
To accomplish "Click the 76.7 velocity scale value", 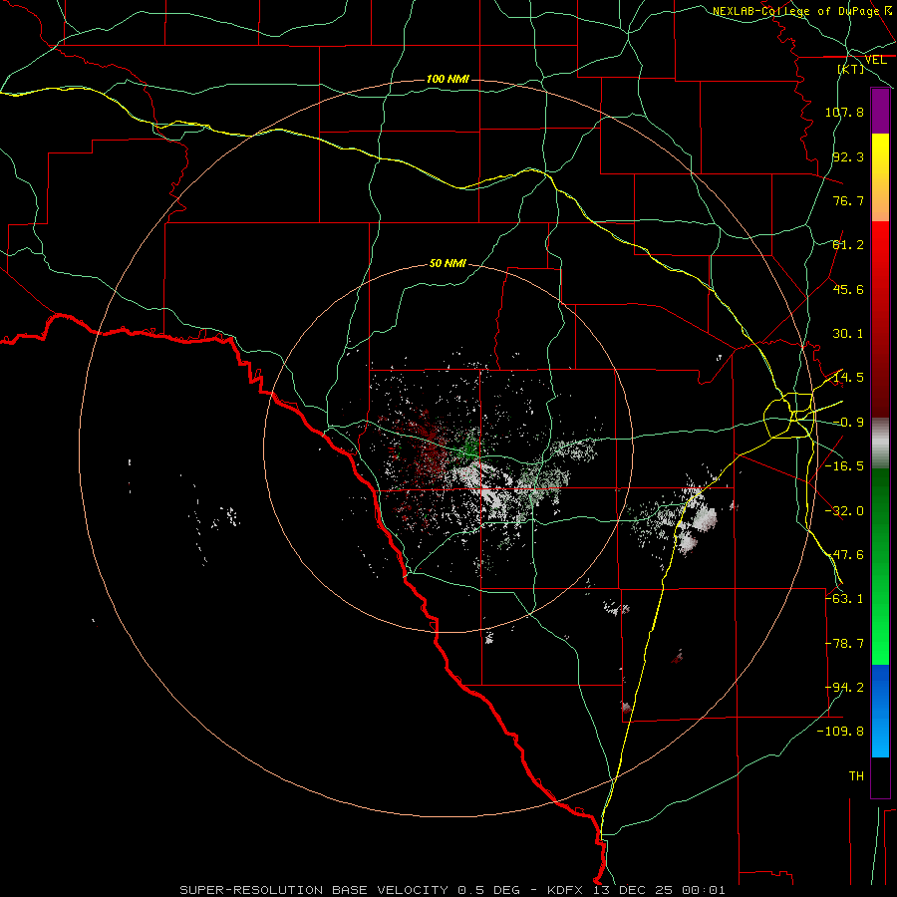I will pos(848,200).
